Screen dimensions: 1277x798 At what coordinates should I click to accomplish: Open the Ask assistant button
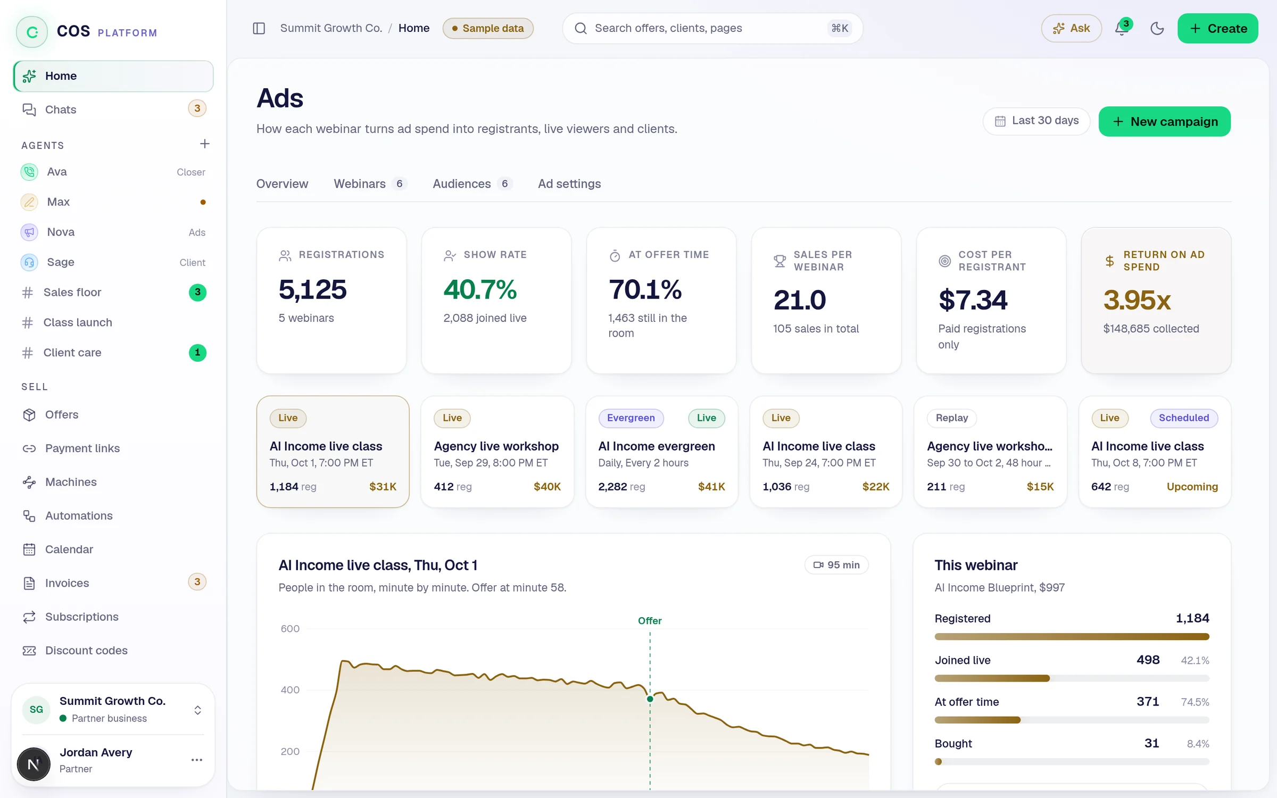[1072, 28]
